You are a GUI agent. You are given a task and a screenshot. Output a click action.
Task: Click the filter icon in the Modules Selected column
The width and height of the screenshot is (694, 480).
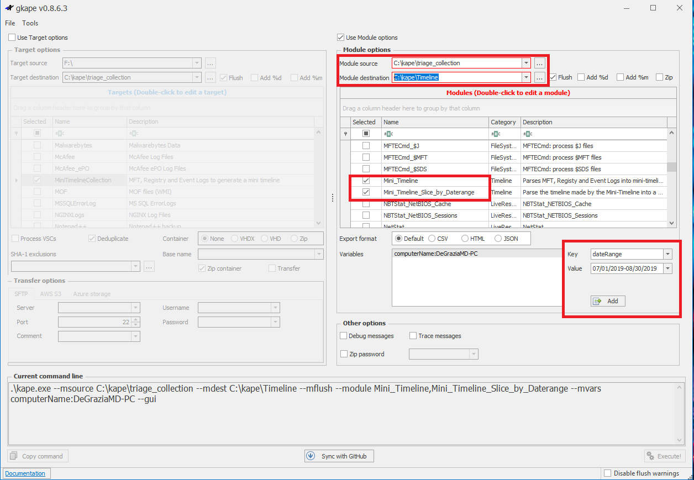(366, 133)
